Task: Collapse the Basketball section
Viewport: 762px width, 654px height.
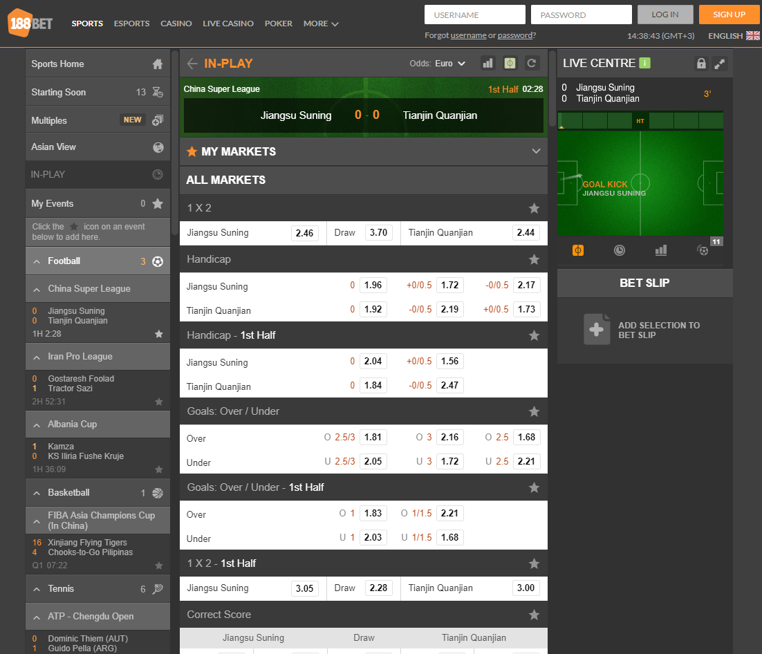Action: [37, 493]
